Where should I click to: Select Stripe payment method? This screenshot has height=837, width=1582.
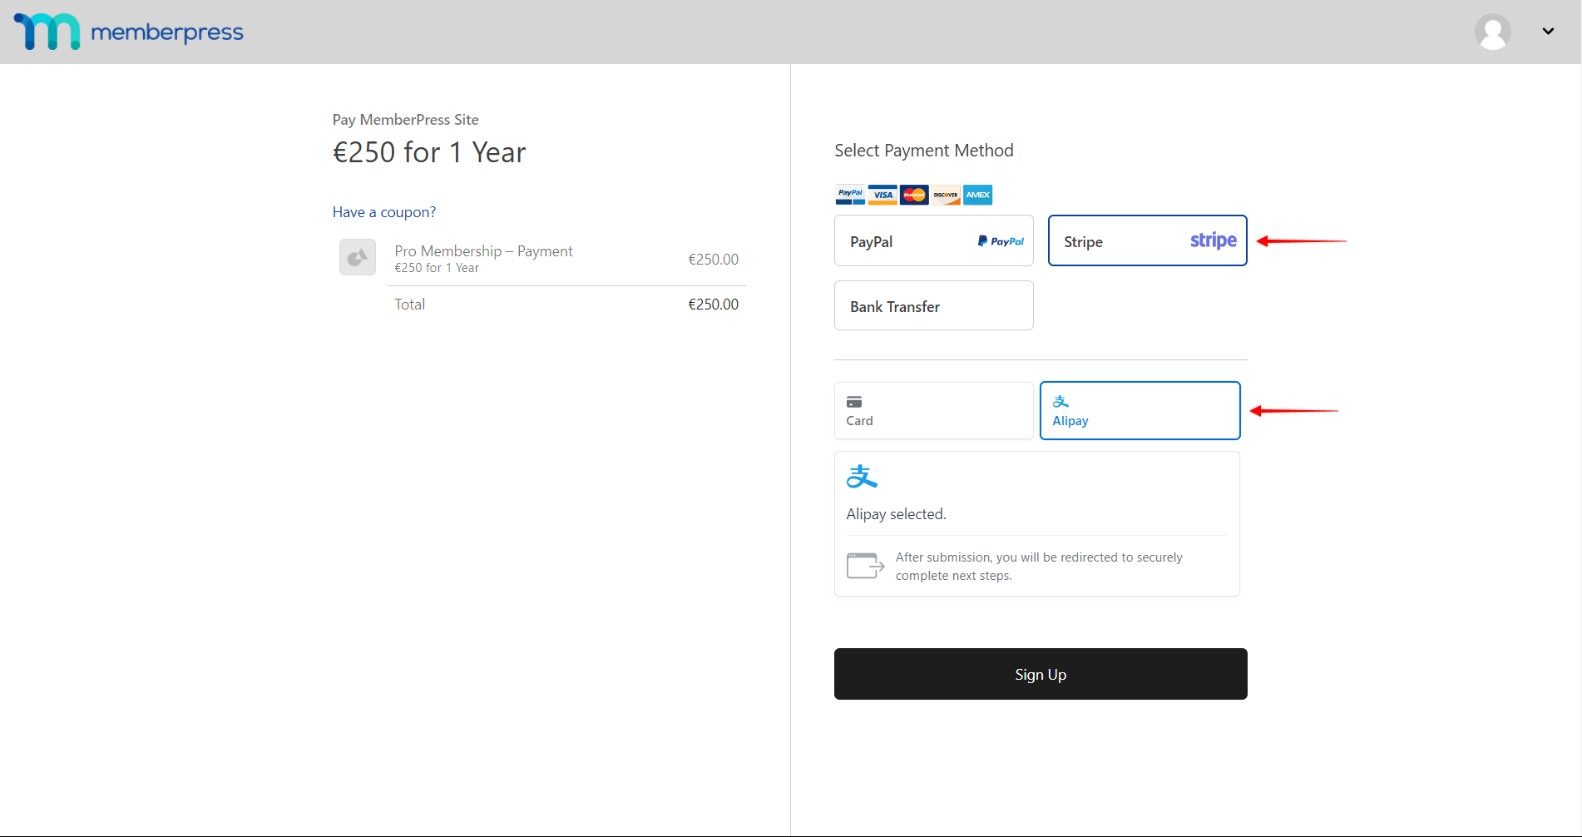(1147, 241)
